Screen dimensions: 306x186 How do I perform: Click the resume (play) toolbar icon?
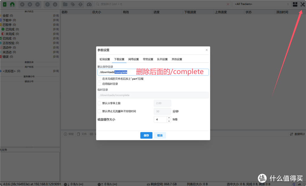point(22,4)
